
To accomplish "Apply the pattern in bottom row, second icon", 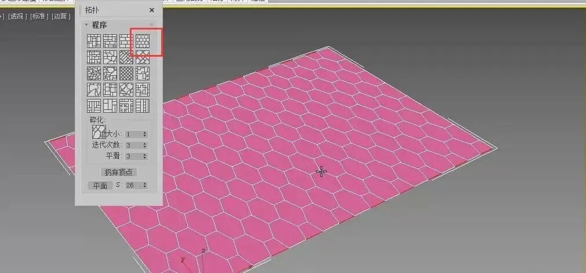I will coord(110,106).
